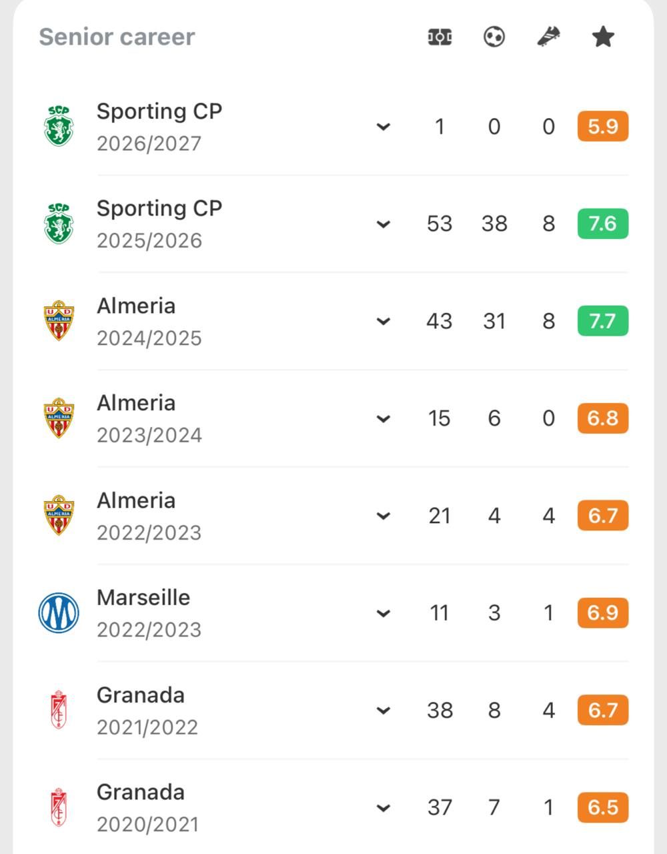Click the assists boot icon header
Screen dimensions: 667x854
coord(548,37)
